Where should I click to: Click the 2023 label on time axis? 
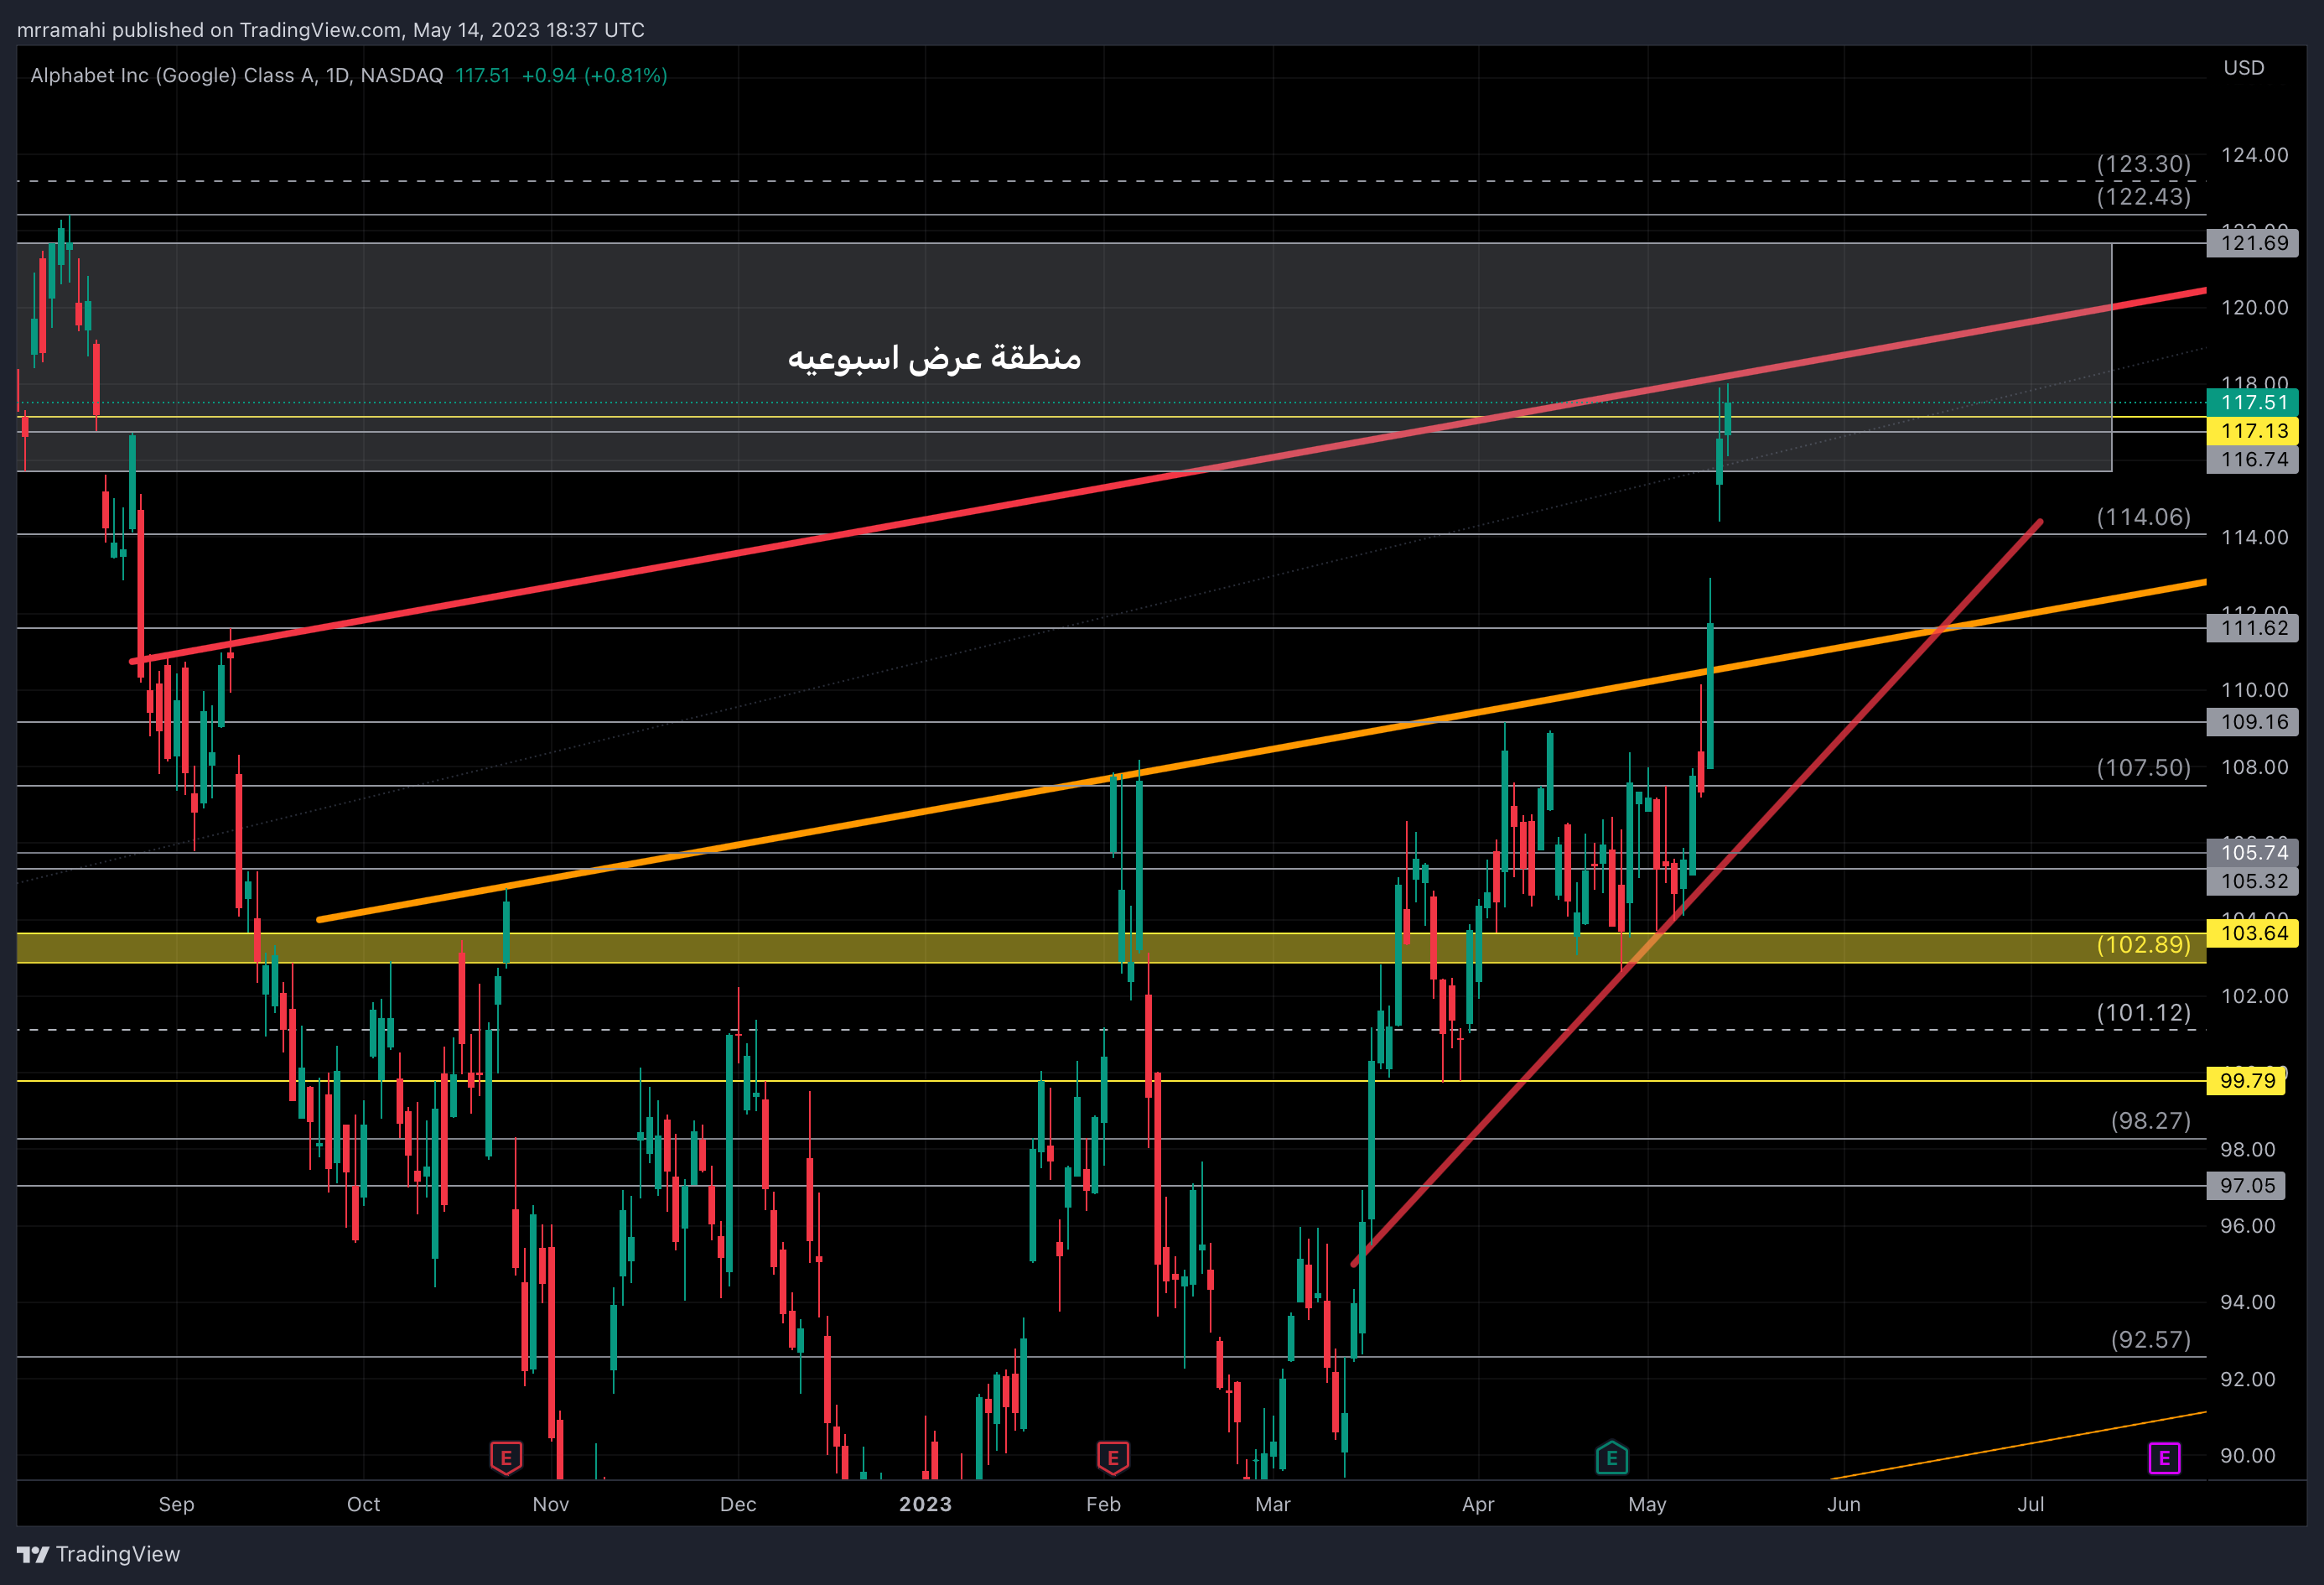tap(925, 1503)
